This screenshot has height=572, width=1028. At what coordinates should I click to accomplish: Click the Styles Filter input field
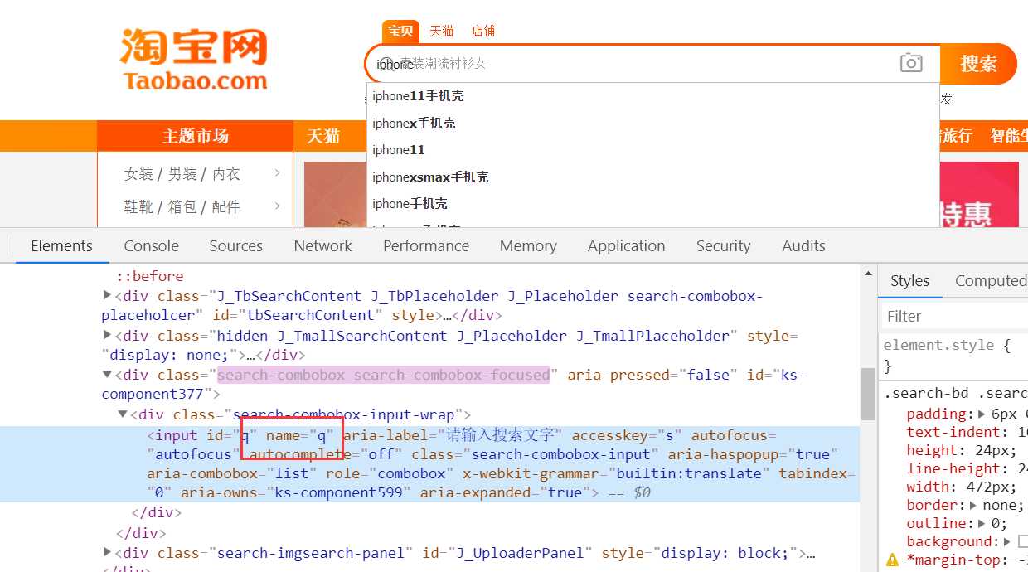pos(953,317)
